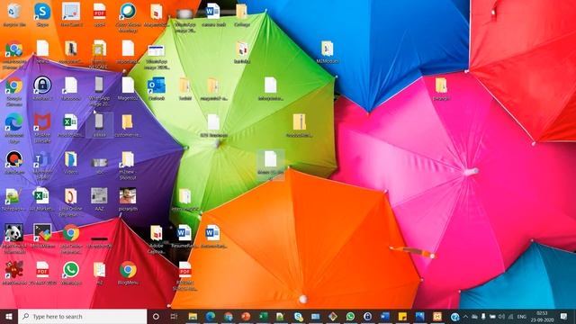Open the taskbar clock and date
Screen dimensions: 576x324
(542, 317)
